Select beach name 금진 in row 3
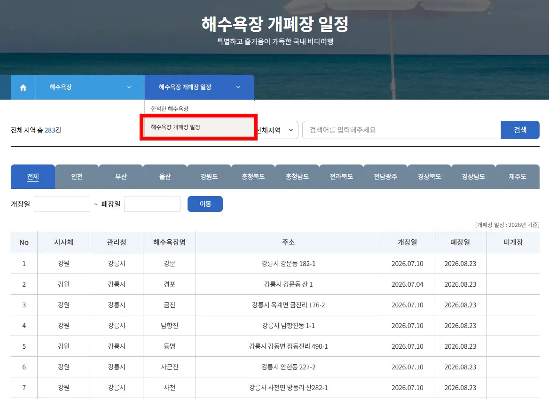The height and width of the screenshot is (399, 549). pyautogui.click(x=170, y=305)
